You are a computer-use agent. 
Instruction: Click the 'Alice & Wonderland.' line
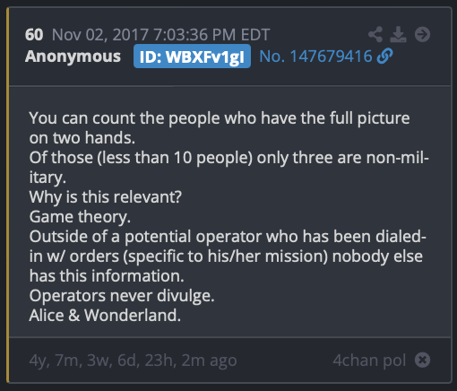coord(105,316)
